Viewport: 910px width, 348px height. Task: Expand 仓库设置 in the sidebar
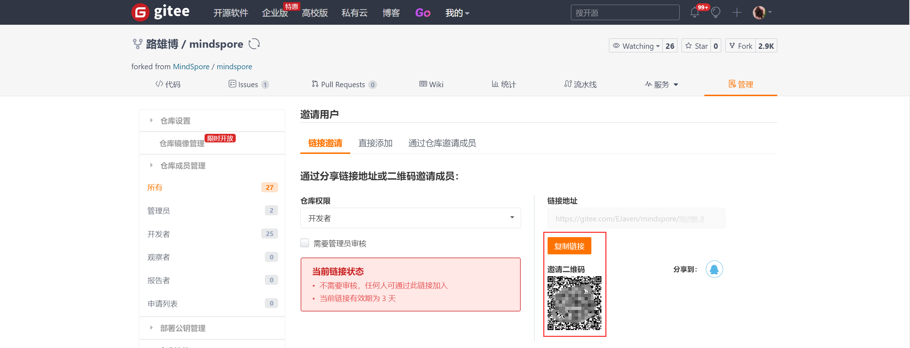coord(212,121)
